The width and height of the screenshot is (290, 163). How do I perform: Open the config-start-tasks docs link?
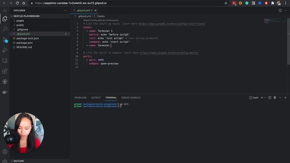click(x=172, y=24)
